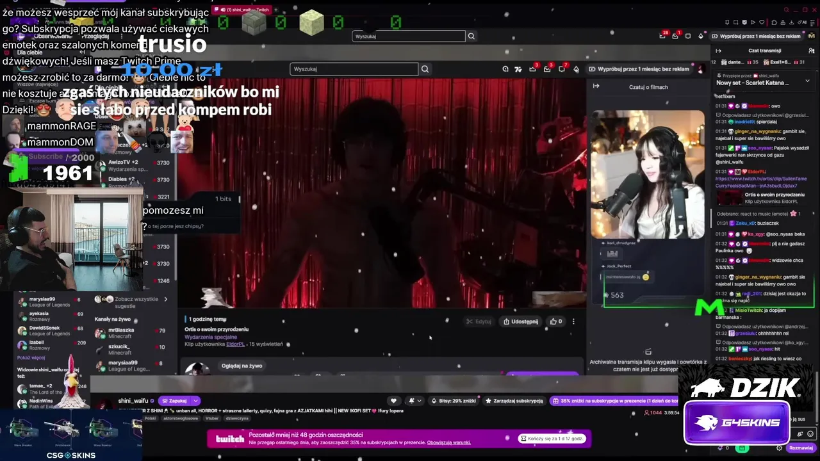Open outer notifications icon with badge 1

(x=675, y=36)
